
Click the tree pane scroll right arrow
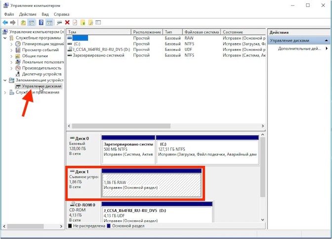click(x=61, y=226)
